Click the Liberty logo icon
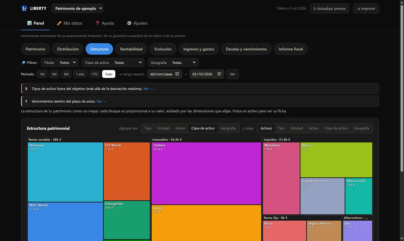 click(24, 8)
